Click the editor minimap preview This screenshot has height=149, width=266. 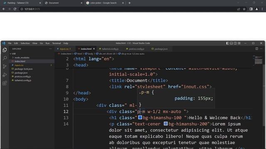pyautogui.click(x=258, y=60)
